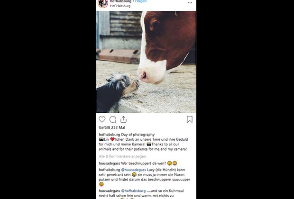The image size is (294, 199).
Task: Open huusadegass profile from first comment
Action: point(110,163)
